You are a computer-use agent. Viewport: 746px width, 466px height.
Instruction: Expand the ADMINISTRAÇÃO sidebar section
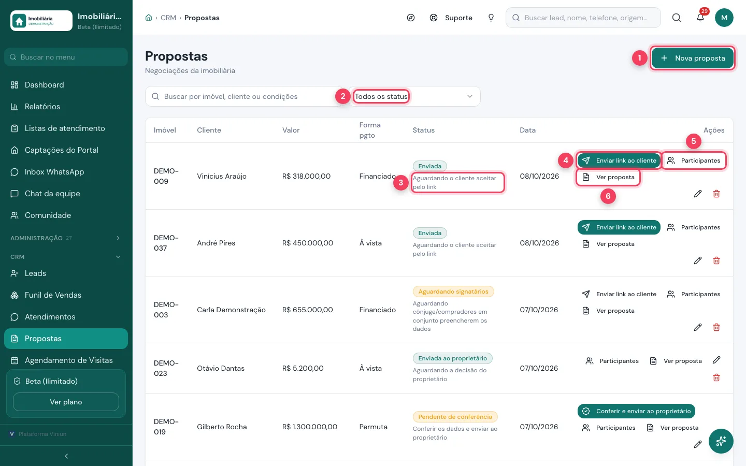tap(66, 238)
